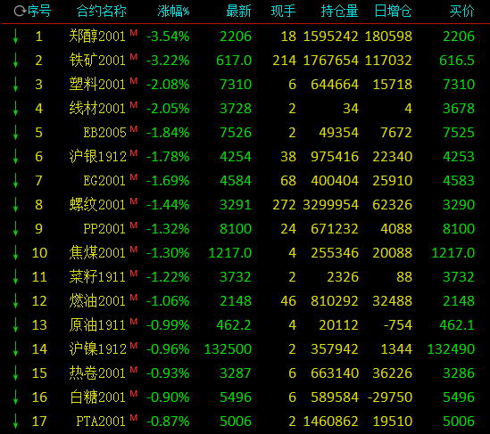Click the red M marker on 螺纹2001
Image resolution: width=490 pixels, height=434 pixels.
(134, 201)
